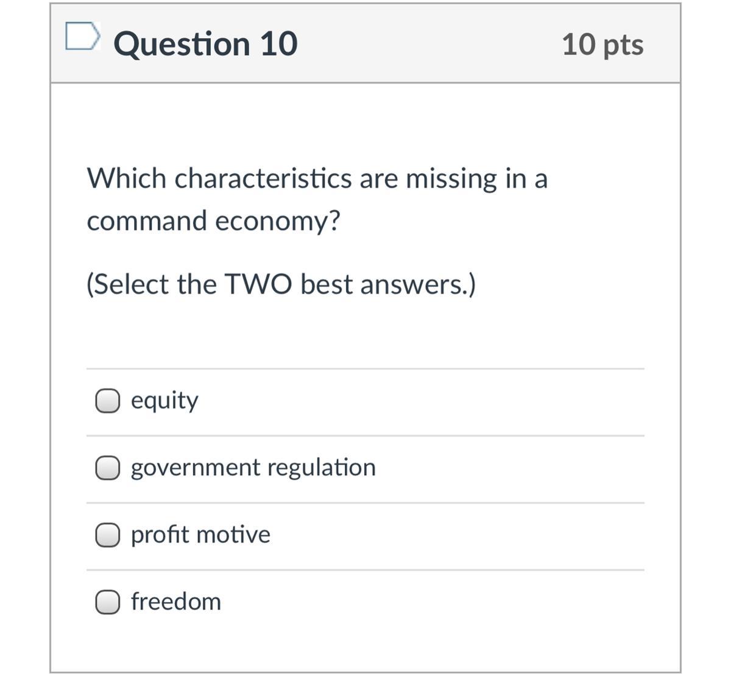Click the divider line above the equity option

pos(365,368)
